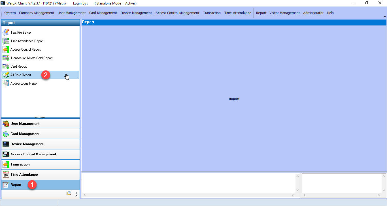Click the User Management people icon
The width and height of the screenshot is (387, 206).
pyautogui.click(x=6, y=124)
